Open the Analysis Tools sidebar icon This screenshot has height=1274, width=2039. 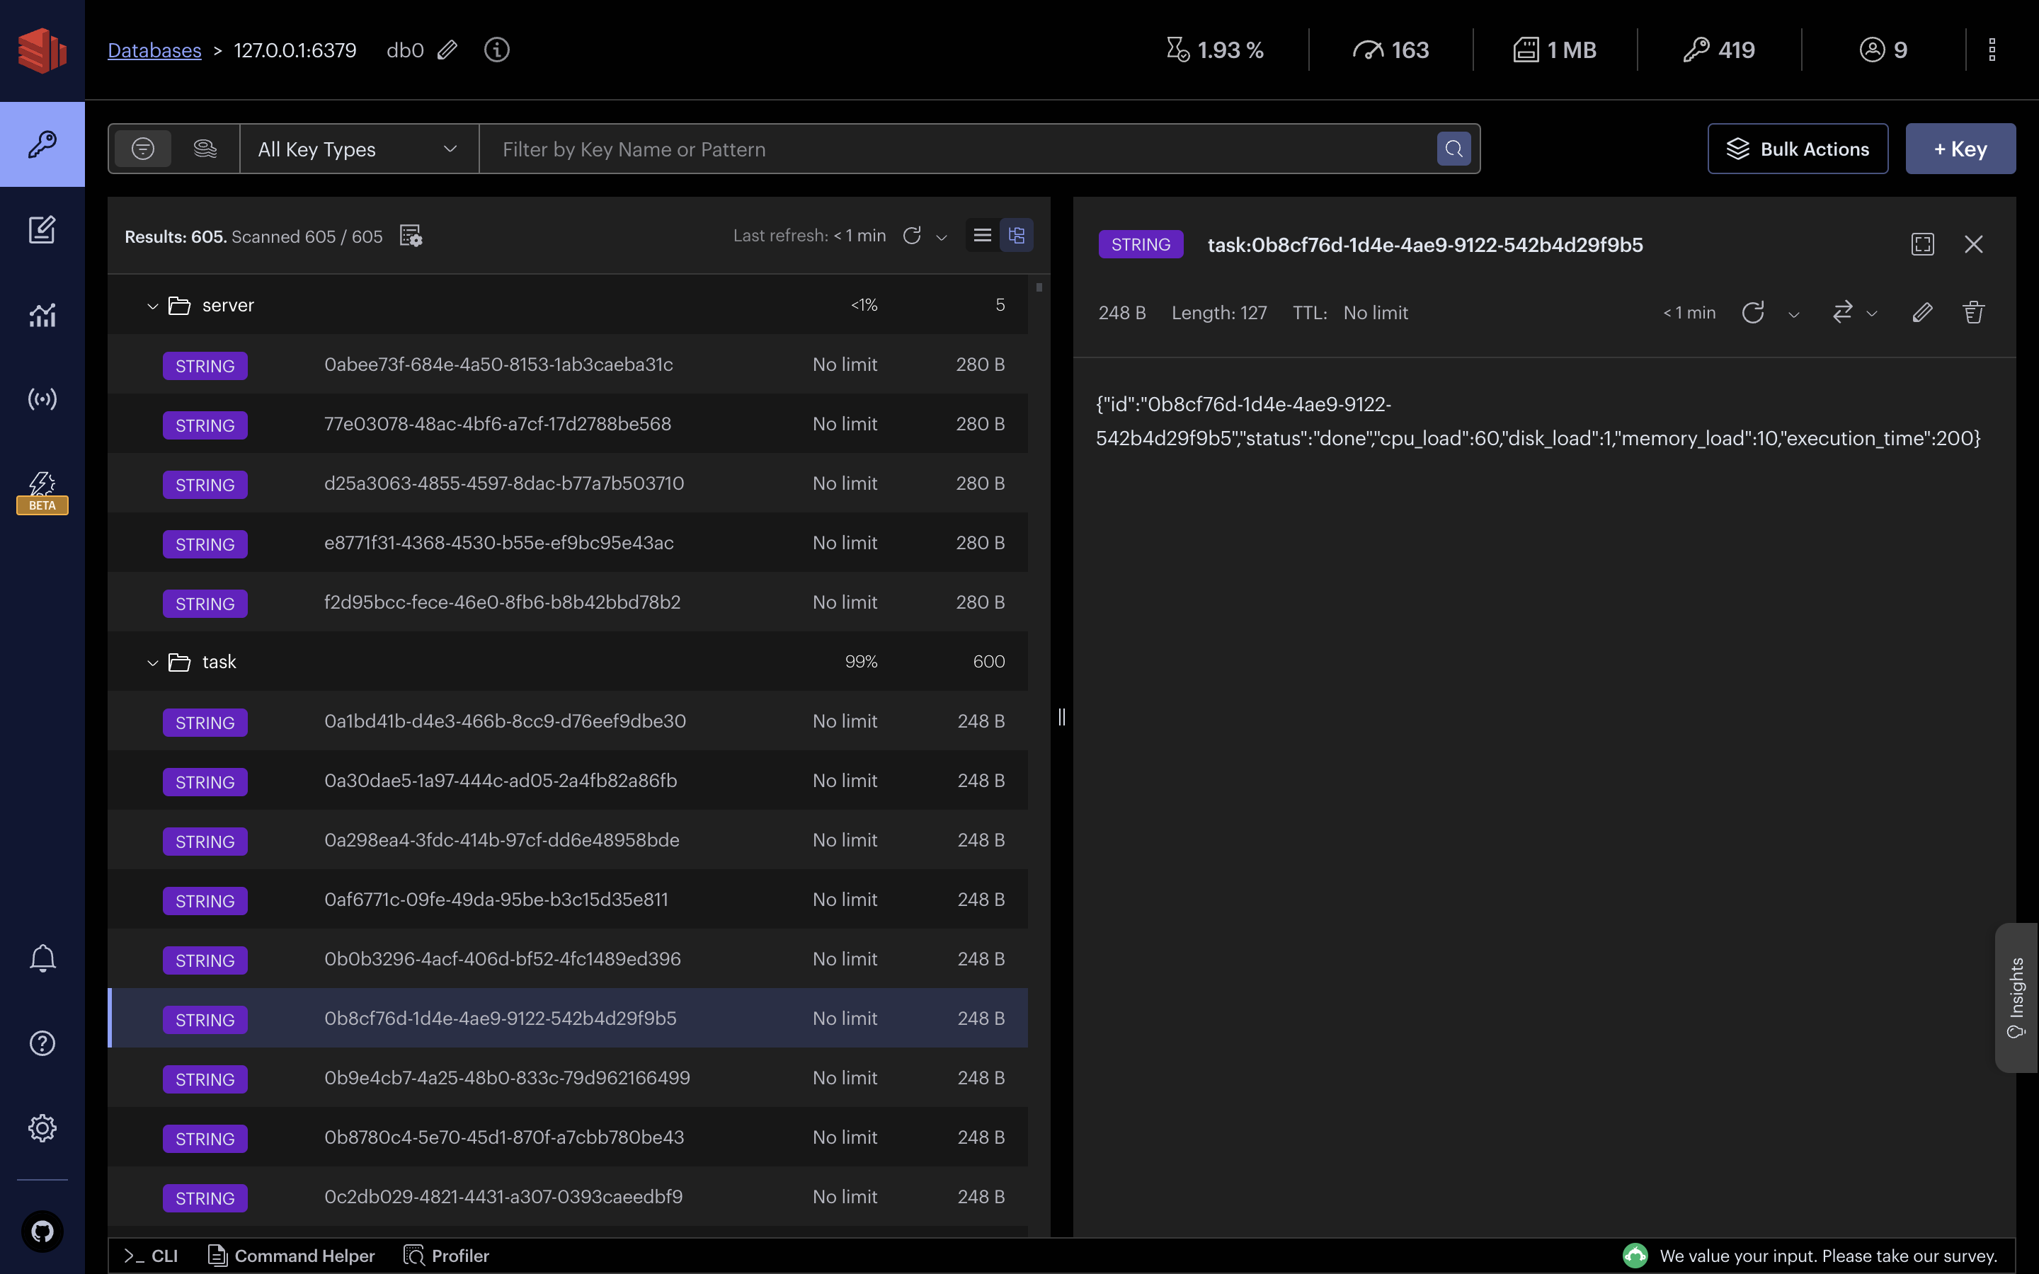[42, 314]
